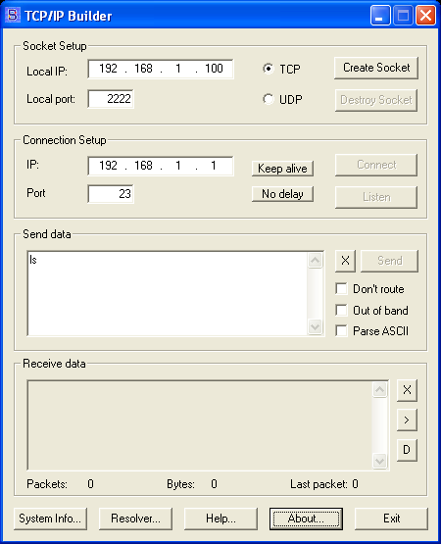The width and height of the screenshot is (441, 544).
Task: Click inside the Send data text box
Action: tap(168, 293)
